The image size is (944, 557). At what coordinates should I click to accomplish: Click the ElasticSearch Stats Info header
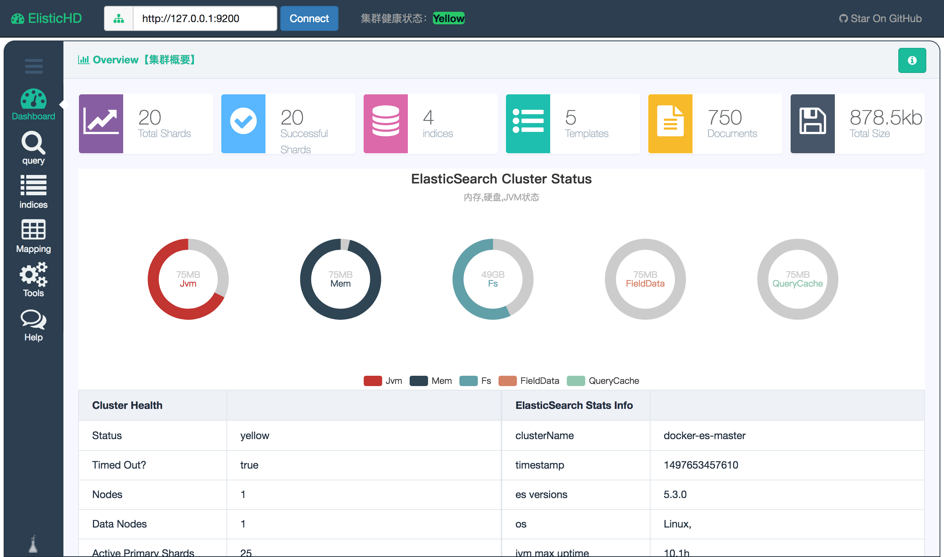point(574,405)
